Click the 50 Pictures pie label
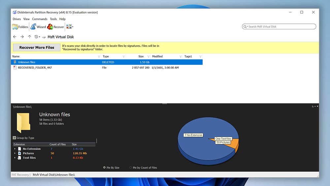This screenshot has width=330, height=186. (x=223, y=142)
